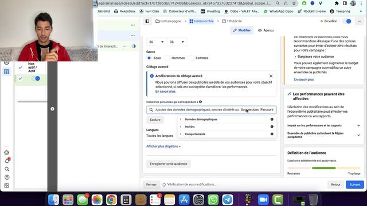Open the help question mark icon
Image resolution: width=367 pixels, height=206 pixels.
point(7,177)
